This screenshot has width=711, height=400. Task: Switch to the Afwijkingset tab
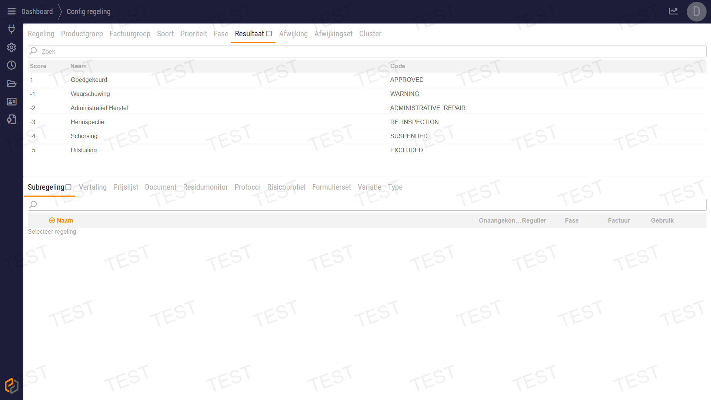click(x=333, y=34)
